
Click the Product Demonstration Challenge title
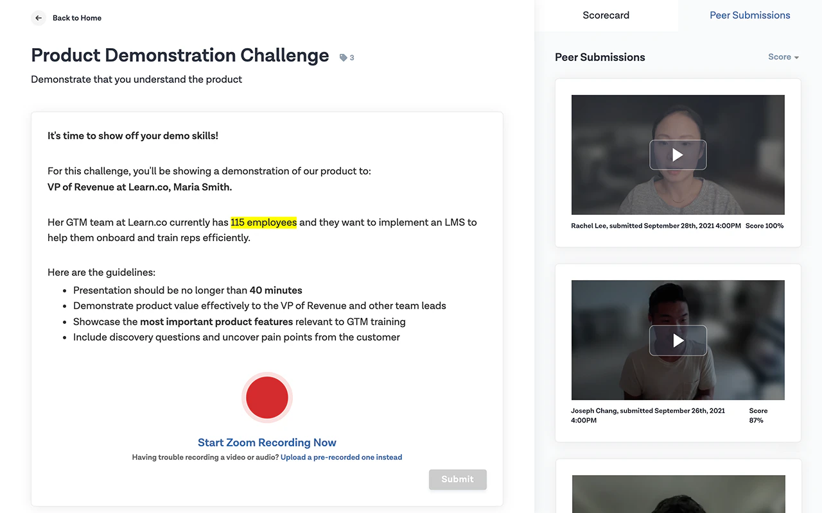[180, 55]
